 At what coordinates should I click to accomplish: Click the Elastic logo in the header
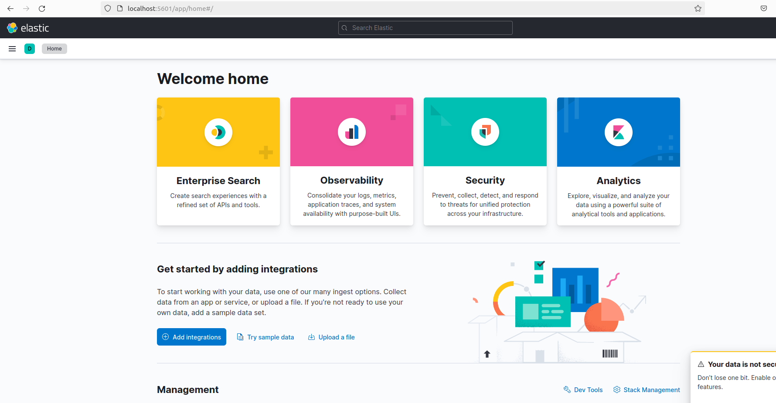[28, 28]
